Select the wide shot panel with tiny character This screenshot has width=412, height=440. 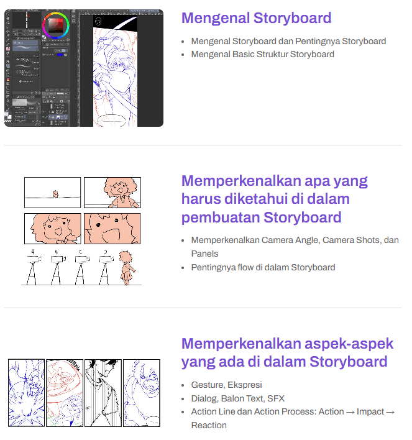click(52, 193)
